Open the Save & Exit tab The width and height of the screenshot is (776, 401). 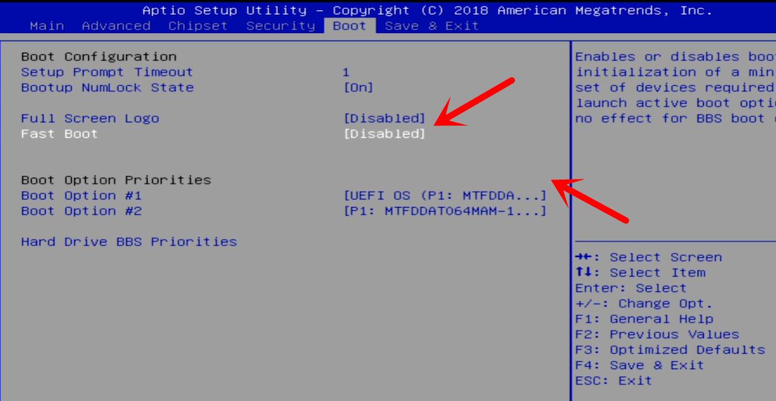pyautogui.click(x=431, y=26)
